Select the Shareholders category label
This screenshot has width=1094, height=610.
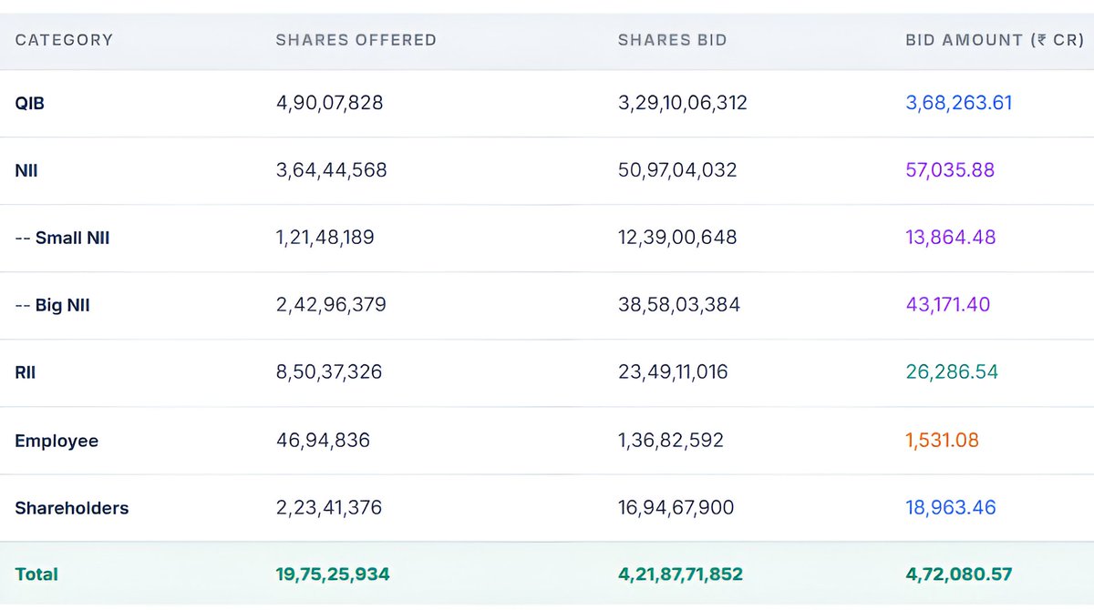point(72,508)
